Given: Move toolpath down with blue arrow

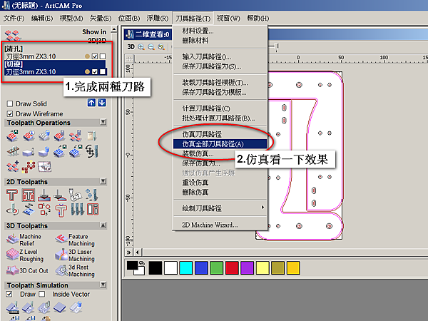Looking at the screenshot, I should [x=102, y=103].
